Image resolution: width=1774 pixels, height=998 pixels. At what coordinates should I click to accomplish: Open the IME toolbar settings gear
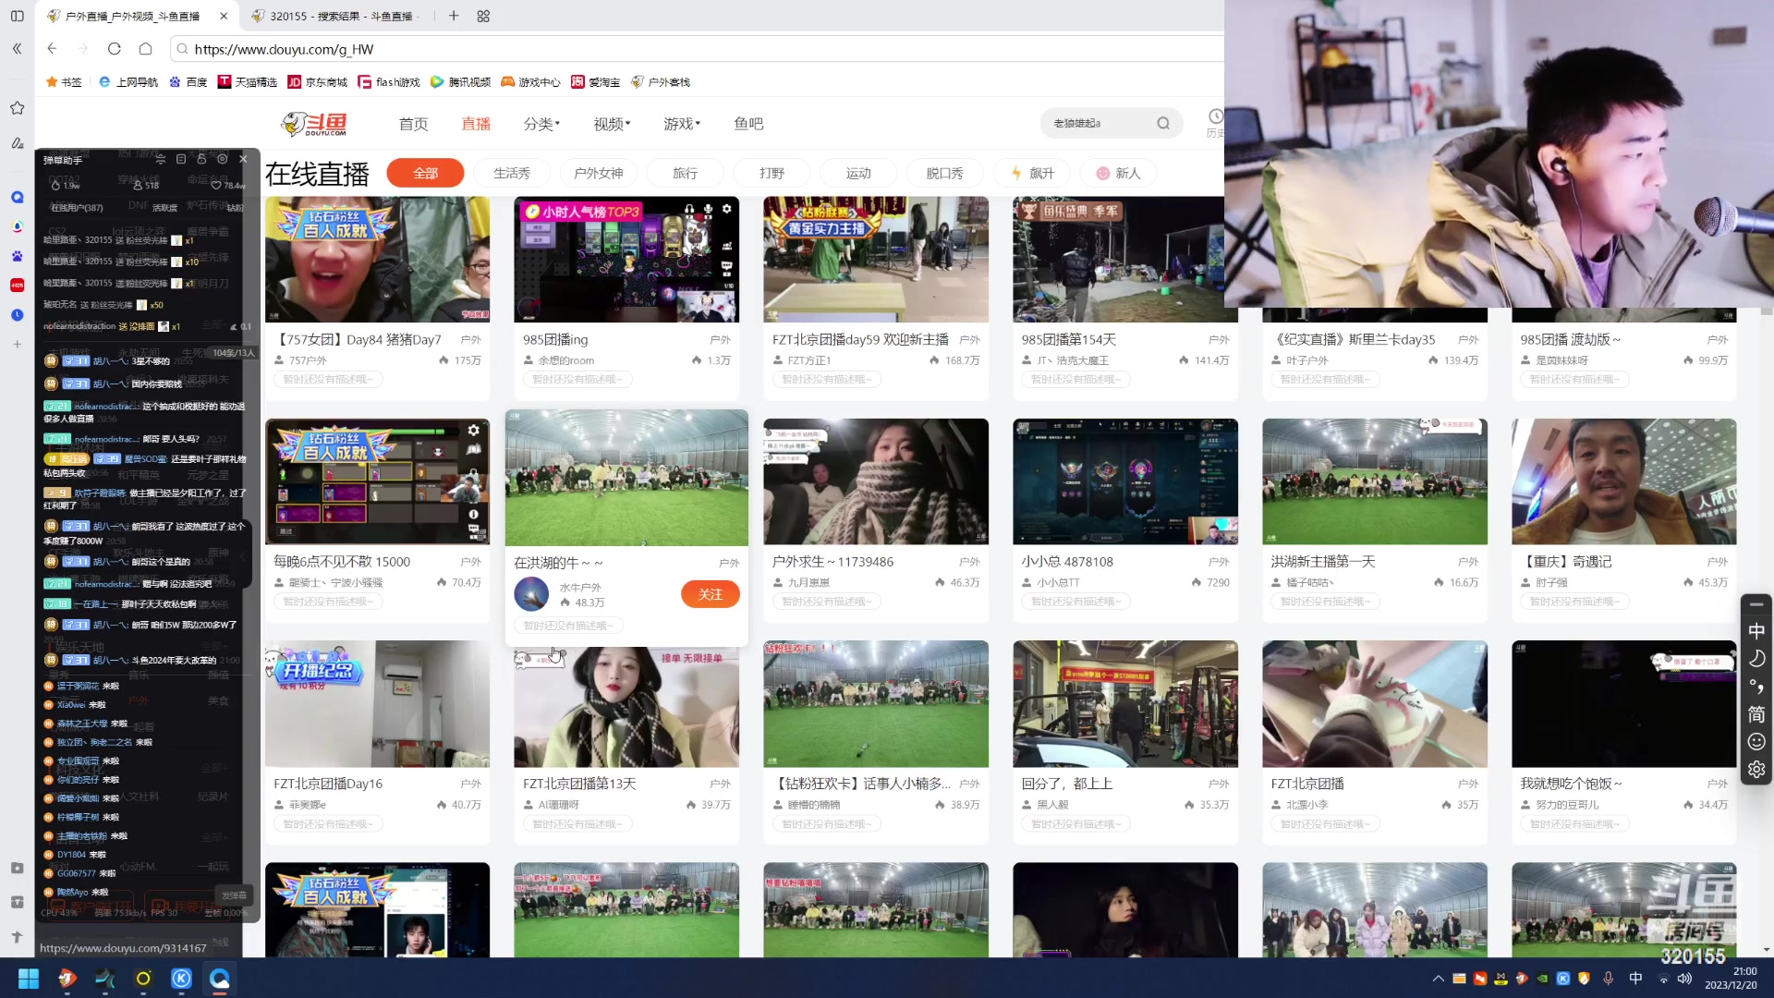click(1756, 770)
